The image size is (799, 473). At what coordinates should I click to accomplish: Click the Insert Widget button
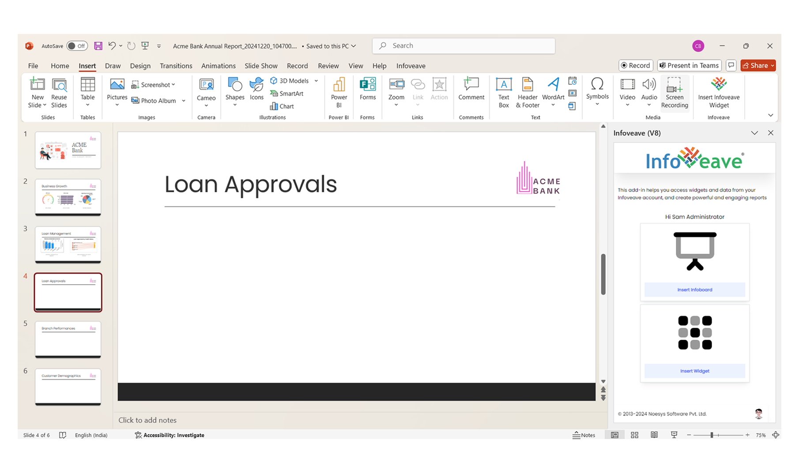tap(694, 371)
